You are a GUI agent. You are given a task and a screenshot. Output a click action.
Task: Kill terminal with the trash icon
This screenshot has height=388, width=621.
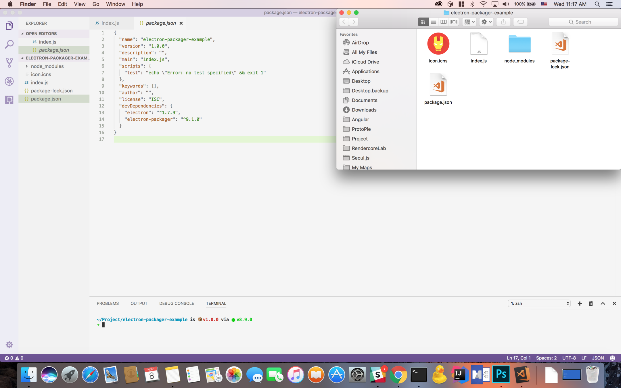click(591, 304)
